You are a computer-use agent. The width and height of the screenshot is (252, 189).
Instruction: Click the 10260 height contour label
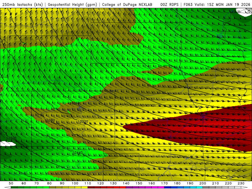click(74, 103)
